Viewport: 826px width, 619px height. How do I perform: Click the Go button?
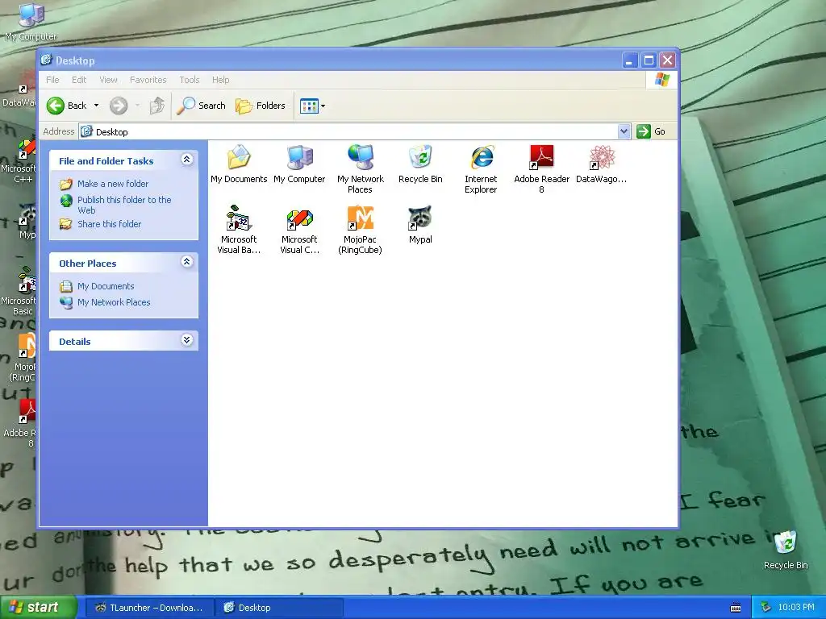click(651, 131)
